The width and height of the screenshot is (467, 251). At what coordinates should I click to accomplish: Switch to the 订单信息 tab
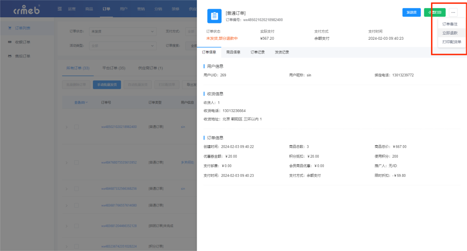tap(209, 52)
